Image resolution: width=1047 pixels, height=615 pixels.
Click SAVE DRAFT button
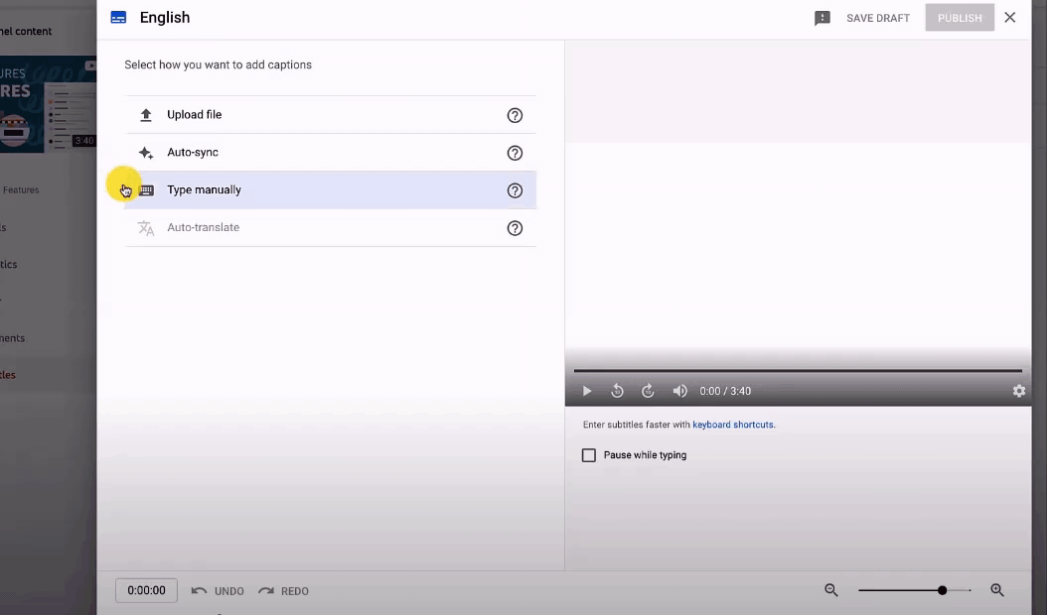(x=878, y=18)
